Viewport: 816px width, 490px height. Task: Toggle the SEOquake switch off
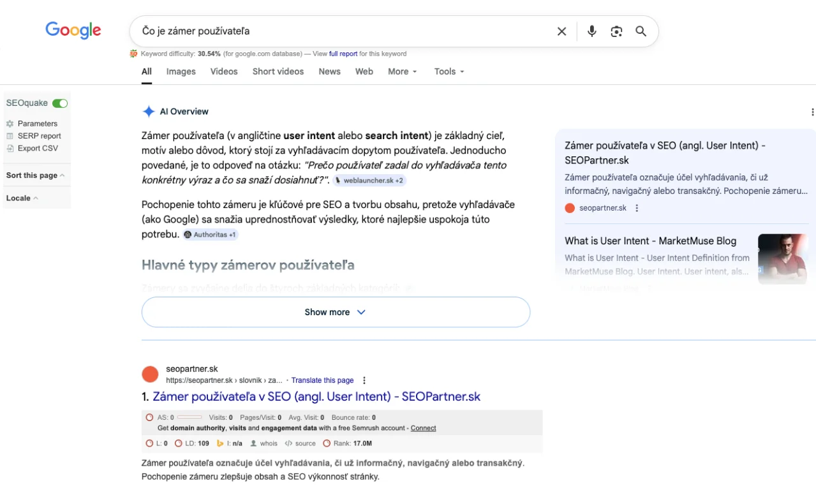coord(60,103)
